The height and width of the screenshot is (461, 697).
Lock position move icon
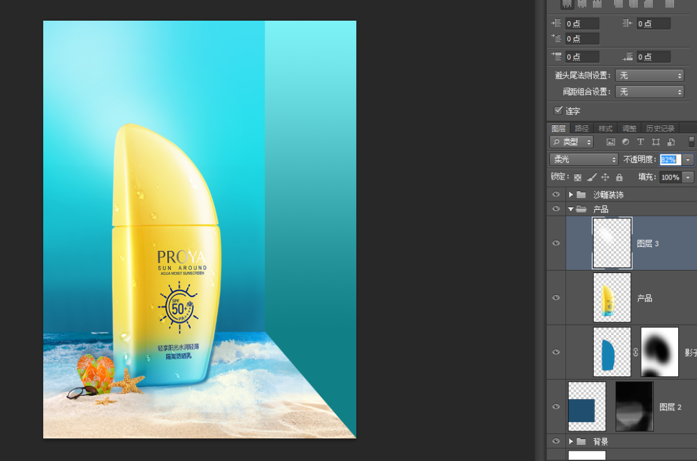pos(605,178)
